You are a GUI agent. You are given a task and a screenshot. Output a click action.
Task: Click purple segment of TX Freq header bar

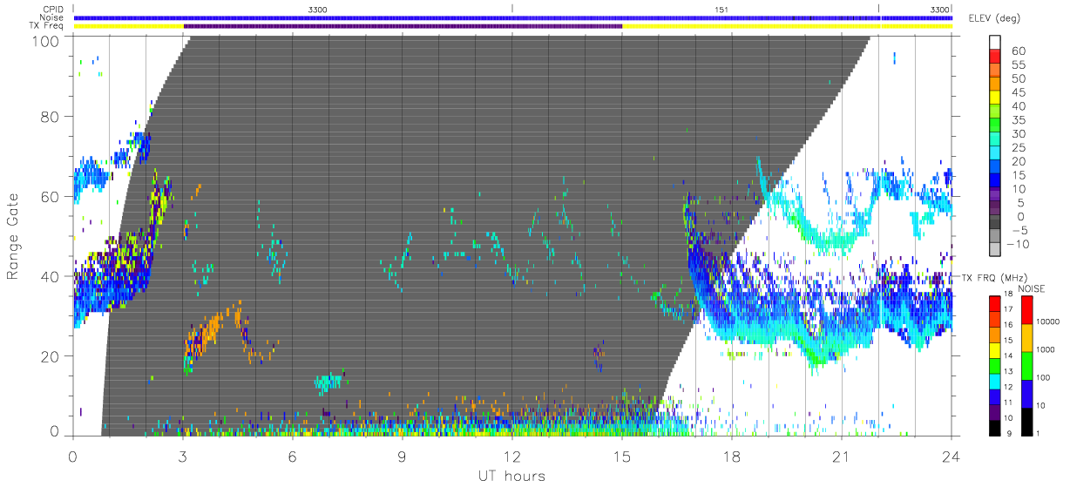(x=403, y=25)
